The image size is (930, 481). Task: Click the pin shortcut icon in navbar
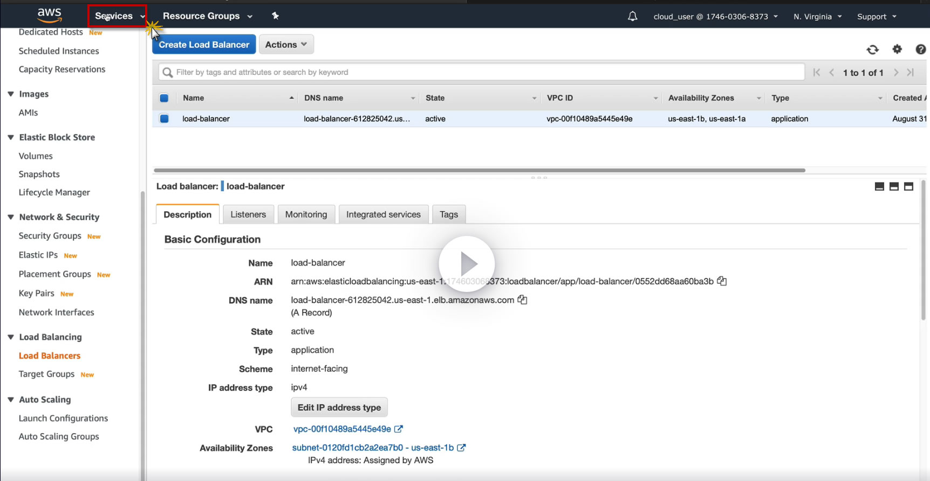pos(275,16)
